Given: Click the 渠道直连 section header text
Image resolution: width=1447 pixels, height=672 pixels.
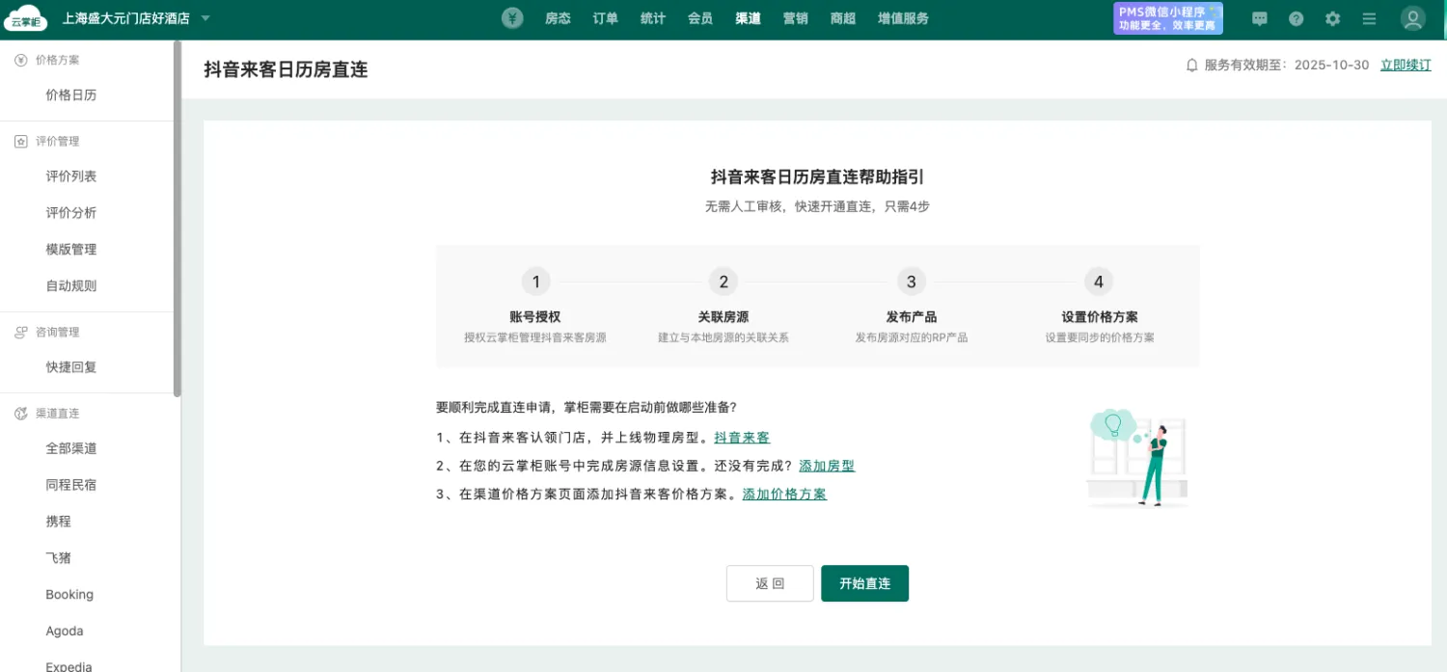Looking at the screenshot, I should click(x=58, y=413).
